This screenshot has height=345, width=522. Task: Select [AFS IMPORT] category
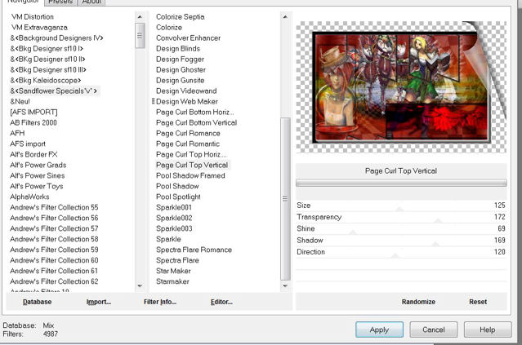(x=33, y=112)
